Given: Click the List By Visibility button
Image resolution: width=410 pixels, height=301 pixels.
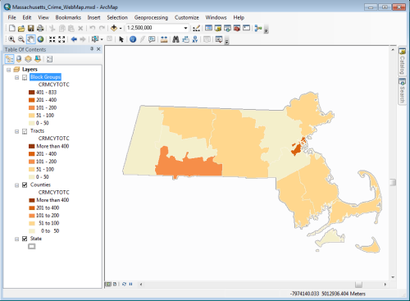Looking at the screenshot, I should (x=28, y=59).
